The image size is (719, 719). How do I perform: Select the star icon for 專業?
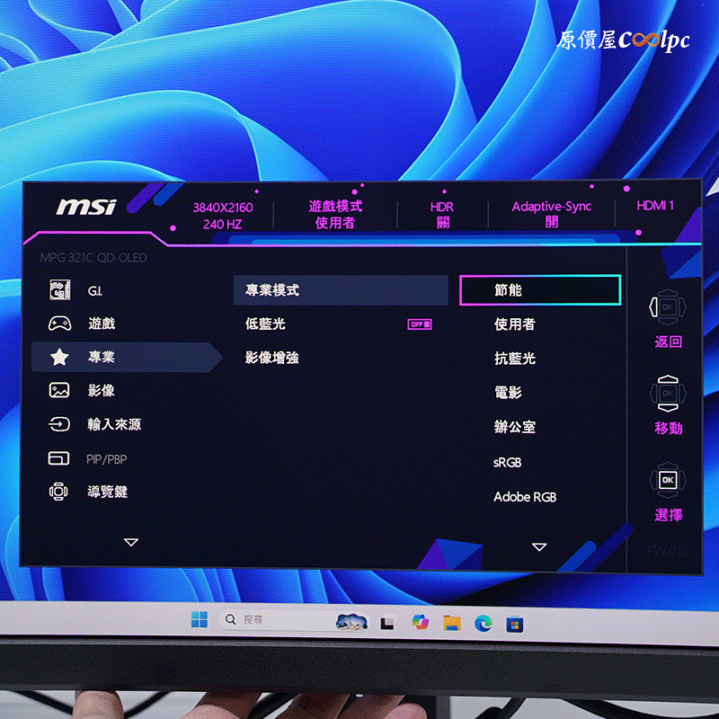(x=59, y=357)
